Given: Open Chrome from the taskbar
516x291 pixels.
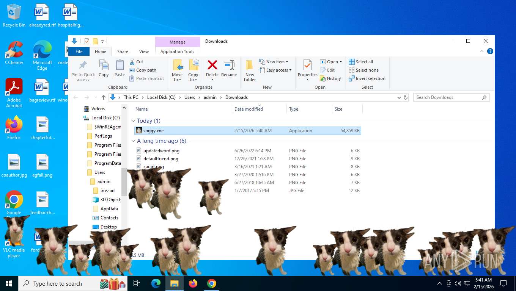Looking at the screenshot, I should coord(212,283).
